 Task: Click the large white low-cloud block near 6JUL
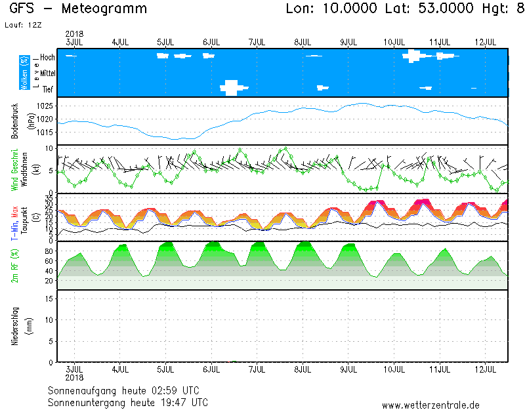(232, 87)
